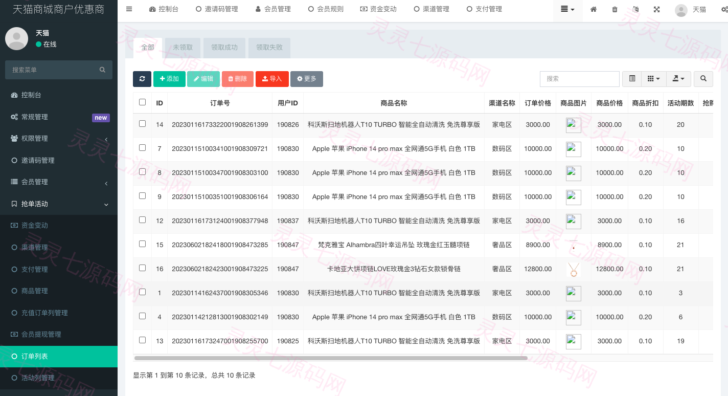Click the 编辑 button
Screen dimensions: 728x396
[x=203, y=79]
